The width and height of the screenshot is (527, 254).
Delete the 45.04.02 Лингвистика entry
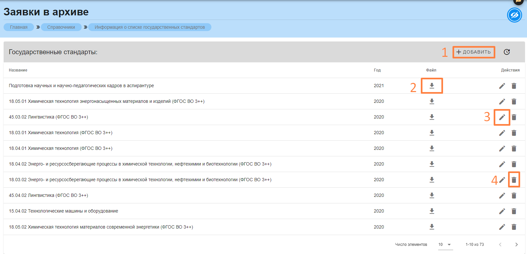pyautogui.click(x=514, y=196)
